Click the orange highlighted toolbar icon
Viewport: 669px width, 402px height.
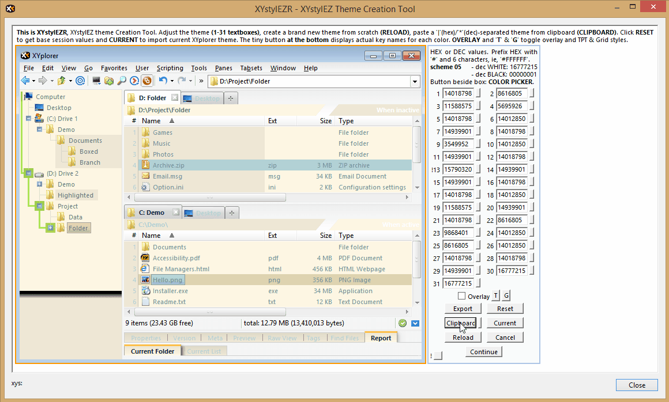pos(147,81)
